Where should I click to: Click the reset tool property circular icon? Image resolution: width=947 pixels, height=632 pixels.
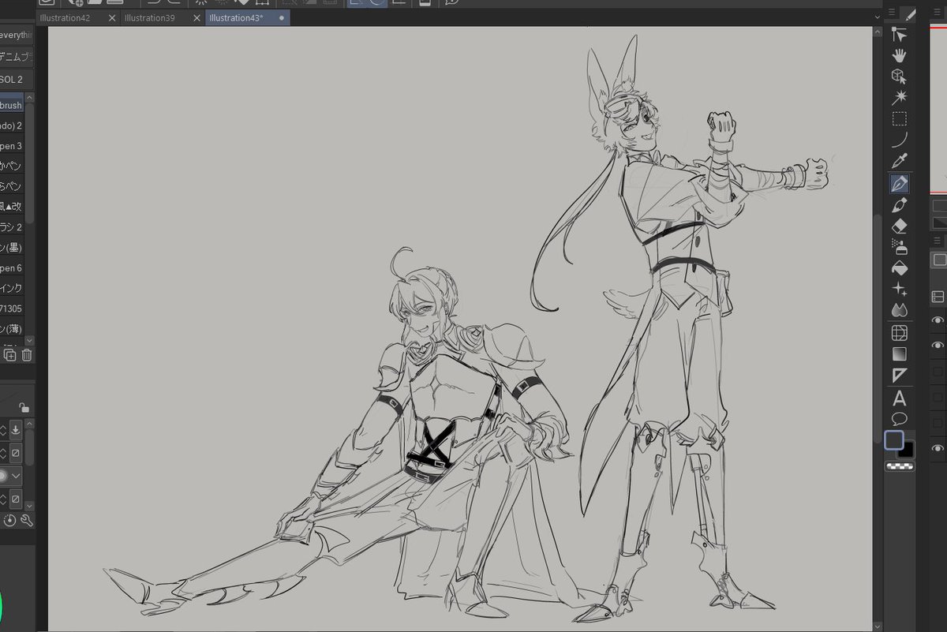point(9,520)
